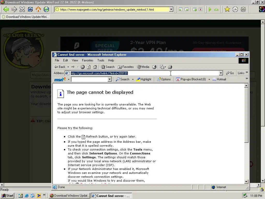Open Internet Explorer File menu

(x=57, y=60)
